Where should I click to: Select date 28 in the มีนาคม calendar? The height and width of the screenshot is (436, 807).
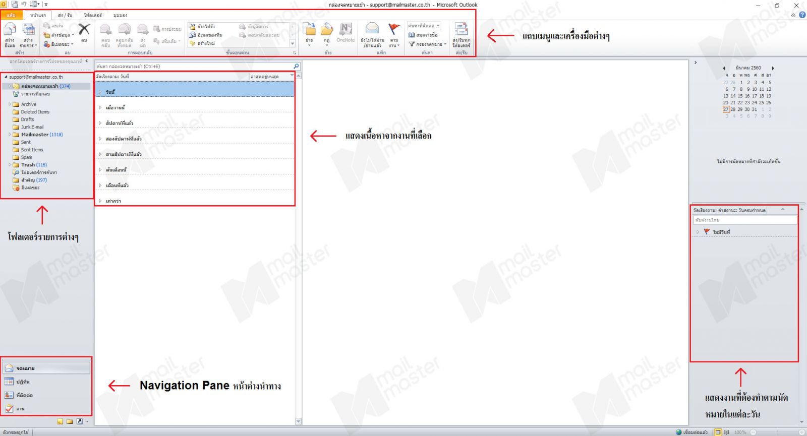click(x=733, y=109)
